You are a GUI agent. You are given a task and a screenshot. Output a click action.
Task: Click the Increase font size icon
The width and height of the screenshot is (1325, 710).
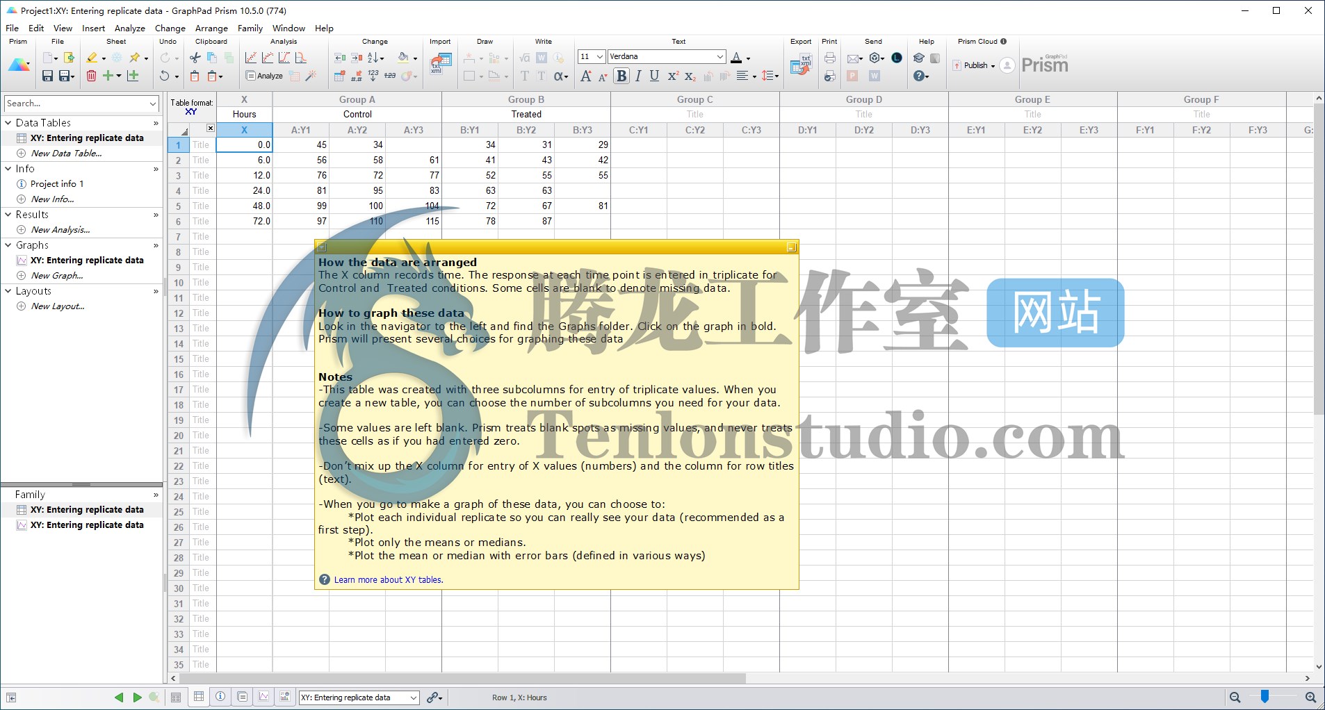(x=586, y=76)
